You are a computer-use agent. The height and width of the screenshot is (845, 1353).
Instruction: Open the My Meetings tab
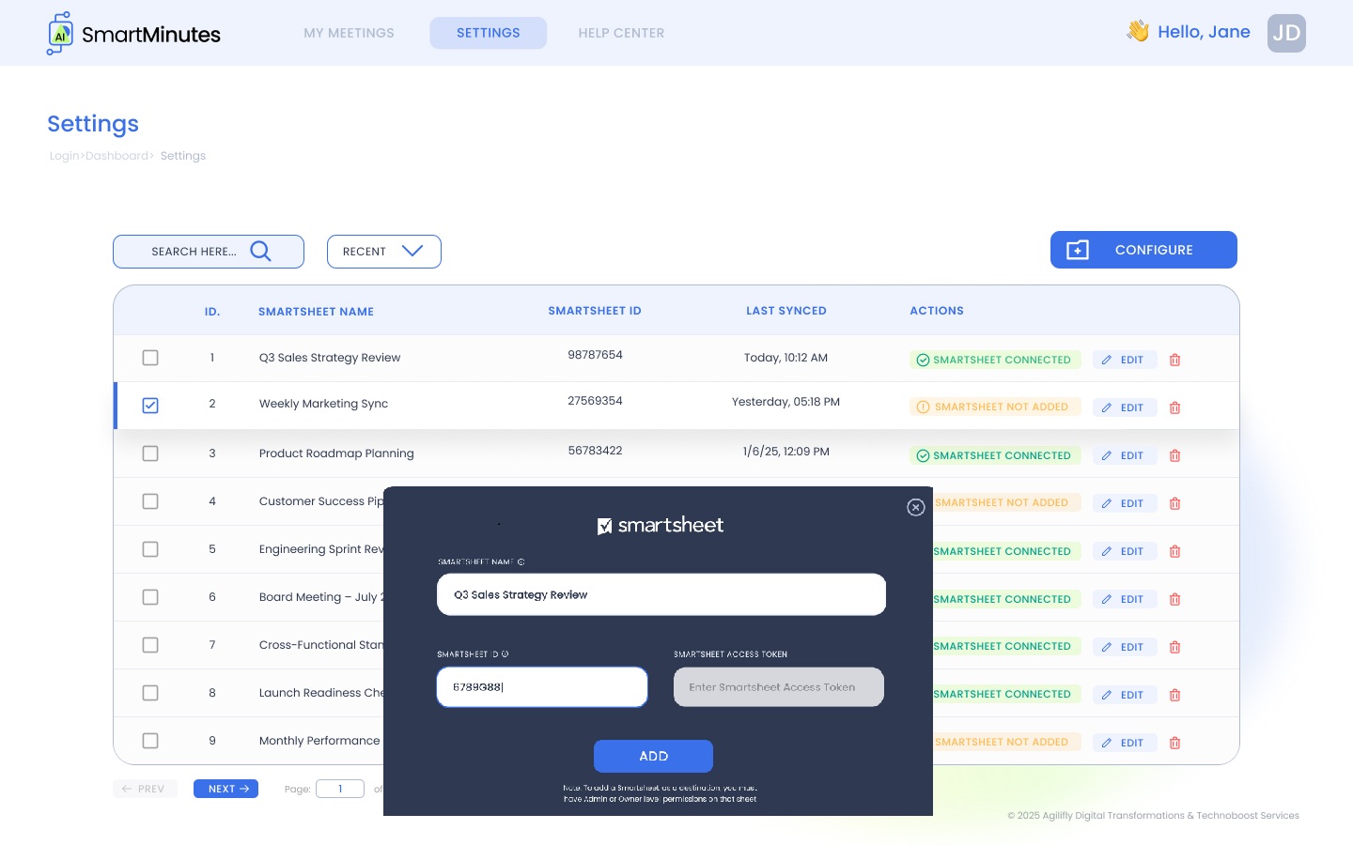coord(349,33)
